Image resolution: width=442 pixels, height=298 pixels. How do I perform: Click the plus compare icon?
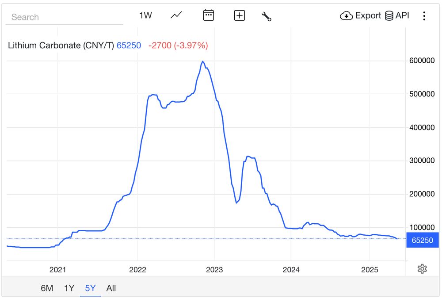(x=240, y=15)
